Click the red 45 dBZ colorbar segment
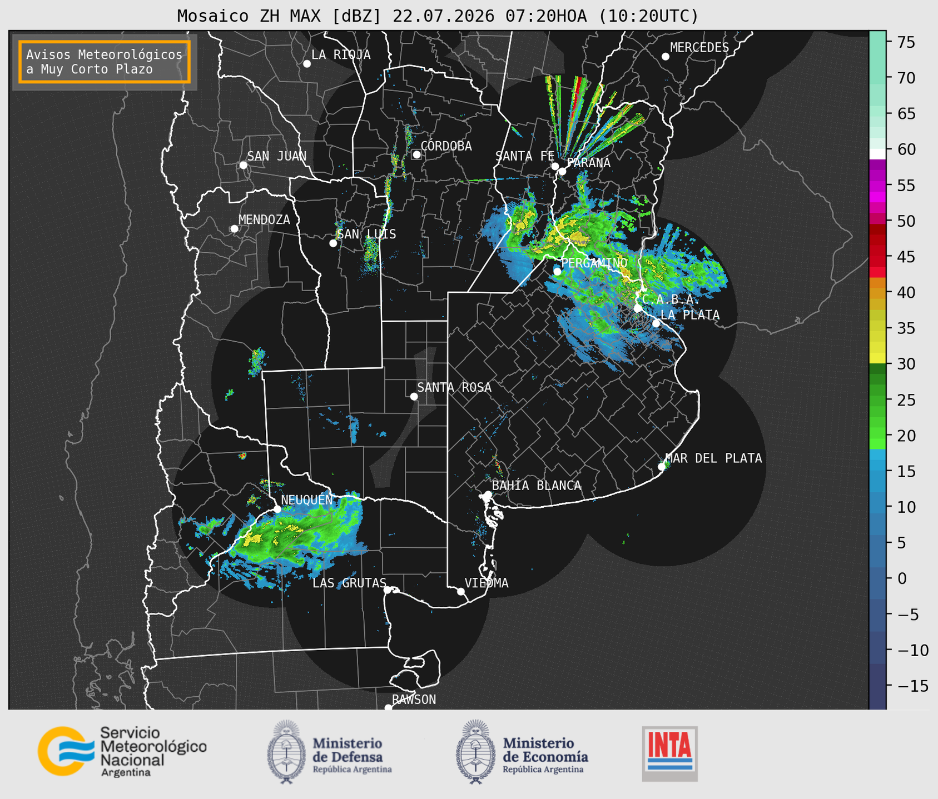938x799 pixels. point(877,257)
